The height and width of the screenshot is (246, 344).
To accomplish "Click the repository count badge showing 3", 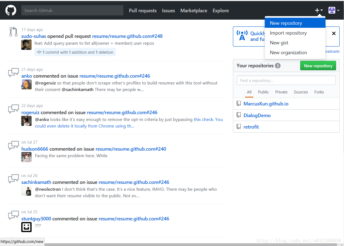I will 278,66.
